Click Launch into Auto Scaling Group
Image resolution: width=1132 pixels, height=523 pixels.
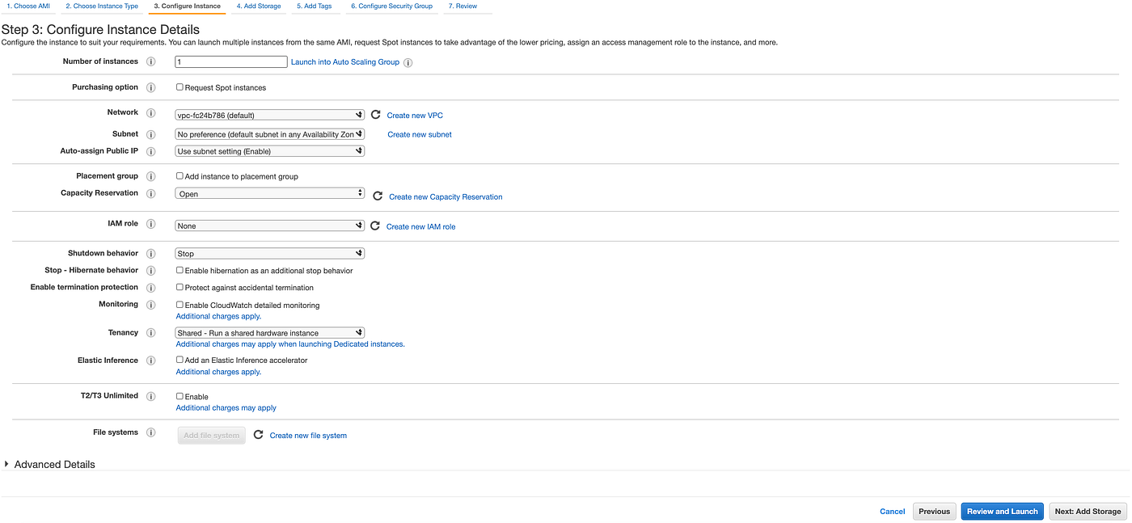coord(345,61)
